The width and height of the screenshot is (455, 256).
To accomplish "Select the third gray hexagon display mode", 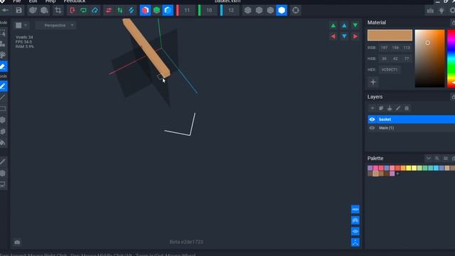I will click(270, 11).
